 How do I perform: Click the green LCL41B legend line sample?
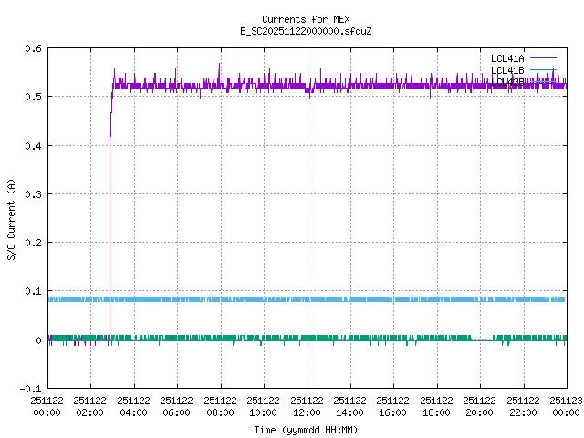tap(541, 70)
